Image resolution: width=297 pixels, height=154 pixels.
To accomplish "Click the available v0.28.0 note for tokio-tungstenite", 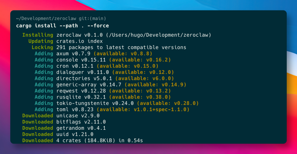I will click(168, 103).
